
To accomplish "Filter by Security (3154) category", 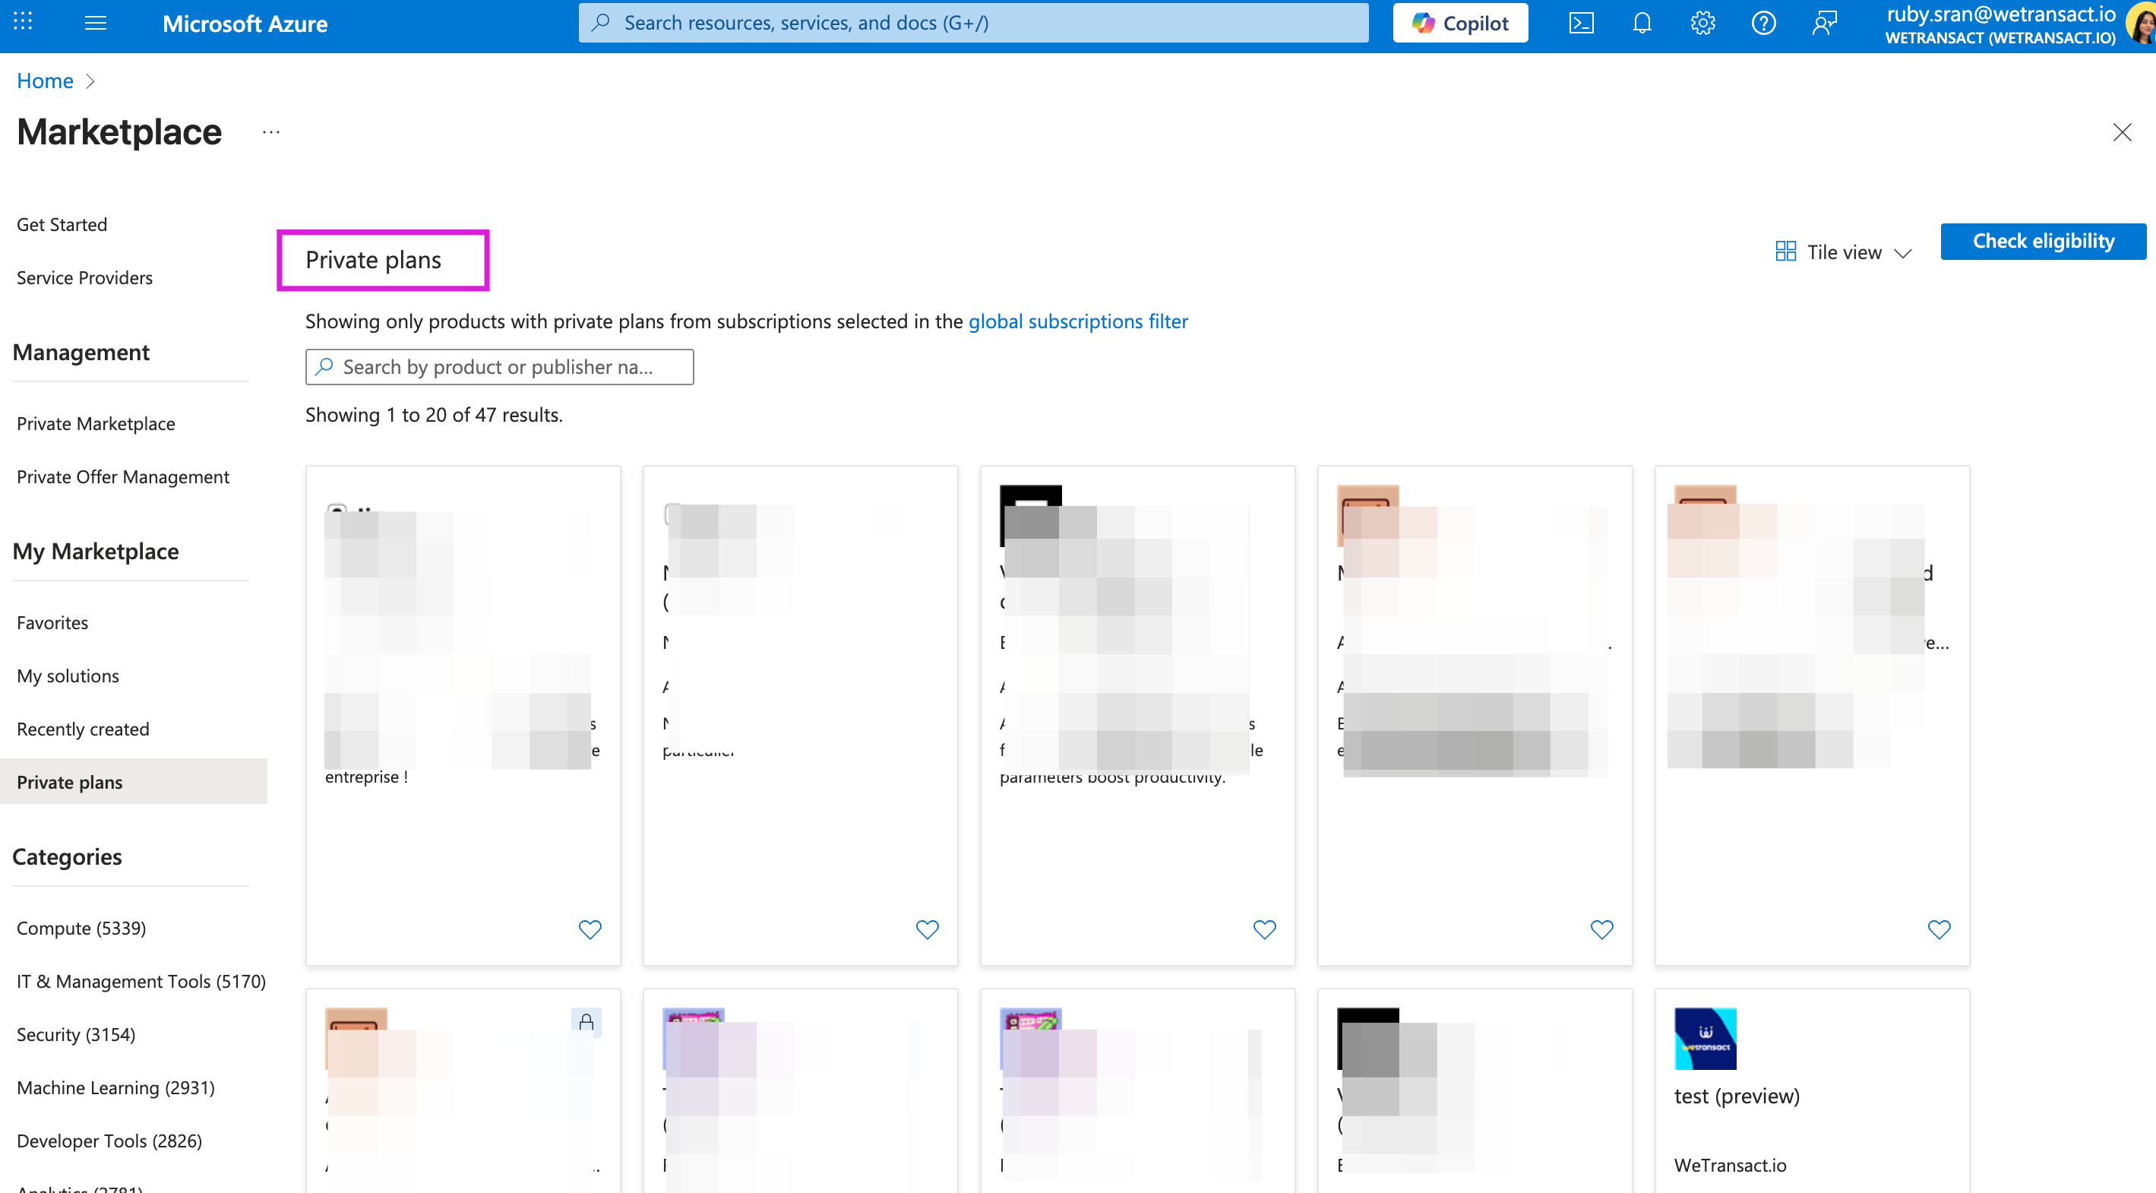I will coord(76,1034).
